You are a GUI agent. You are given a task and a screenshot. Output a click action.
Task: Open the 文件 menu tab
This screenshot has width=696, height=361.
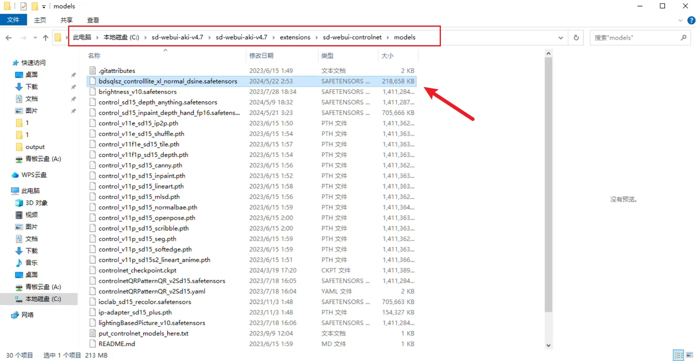click(x=13, y=20)
